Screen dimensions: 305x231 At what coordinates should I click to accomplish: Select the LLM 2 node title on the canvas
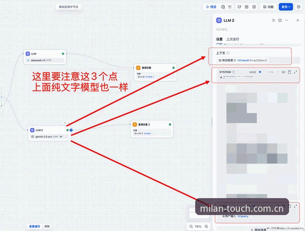click(39, 130)
